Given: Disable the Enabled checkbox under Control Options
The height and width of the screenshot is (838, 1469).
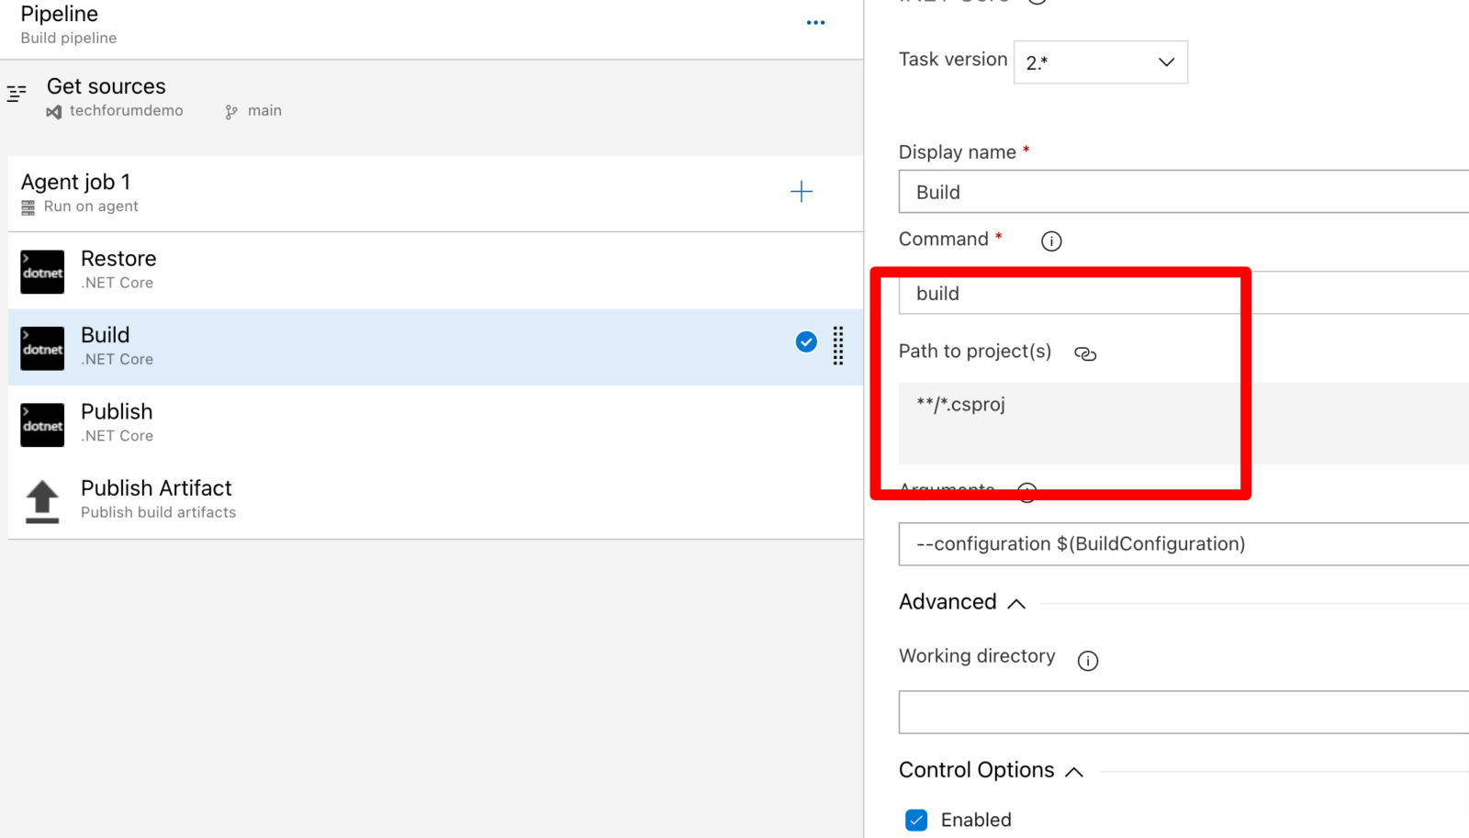Looking at the screenshot, I should click(915, 820).
